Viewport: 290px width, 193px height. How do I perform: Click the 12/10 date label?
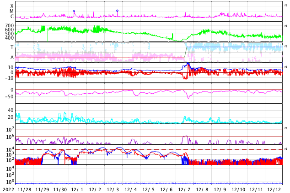pyautogui.click(x=239, y=190)
